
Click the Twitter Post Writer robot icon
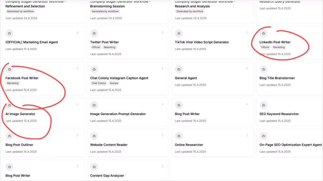tap(94, 33)
